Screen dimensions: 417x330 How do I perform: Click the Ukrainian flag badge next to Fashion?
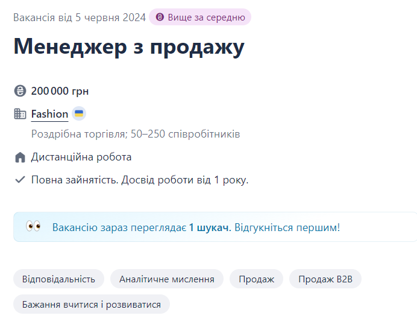(79, 113)
